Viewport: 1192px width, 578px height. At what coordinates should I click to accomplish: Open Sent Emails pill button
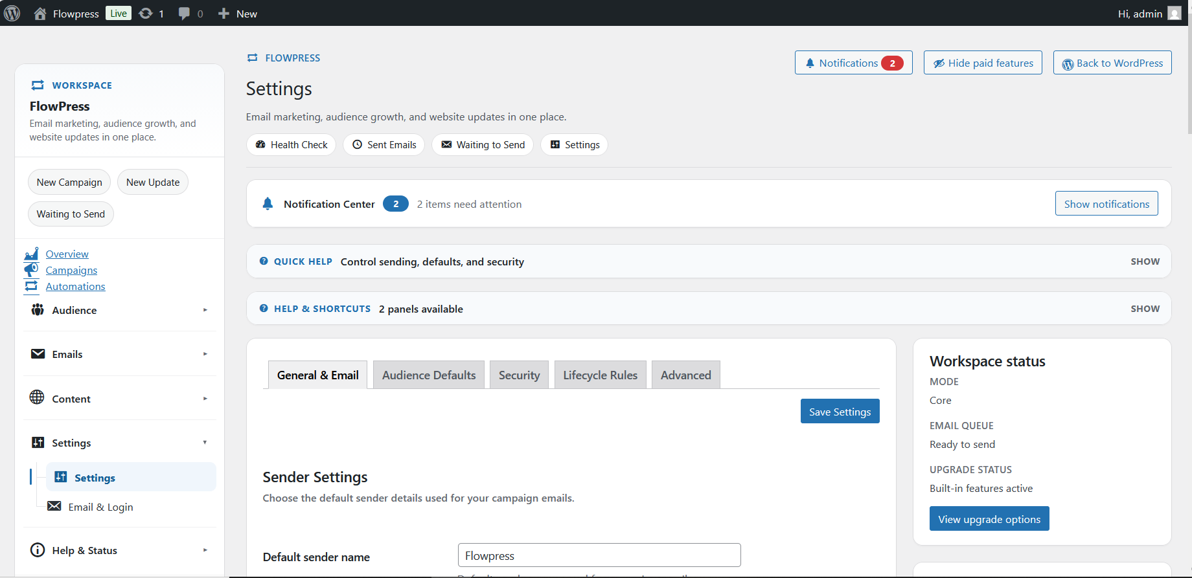[384, 144]
